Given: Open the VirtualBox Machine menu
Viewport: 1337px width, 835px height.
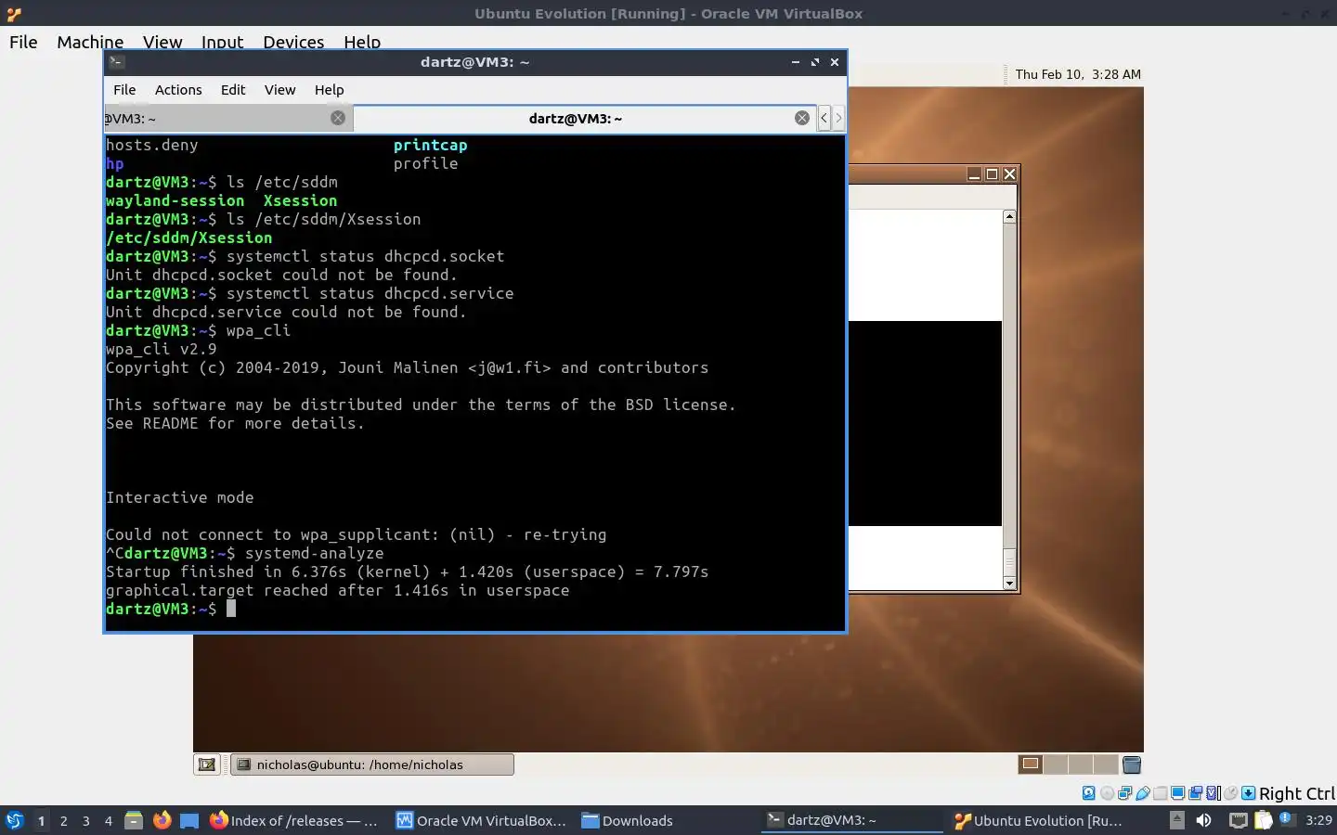Looking at the screenshot, I should click(x=90, y=42).
